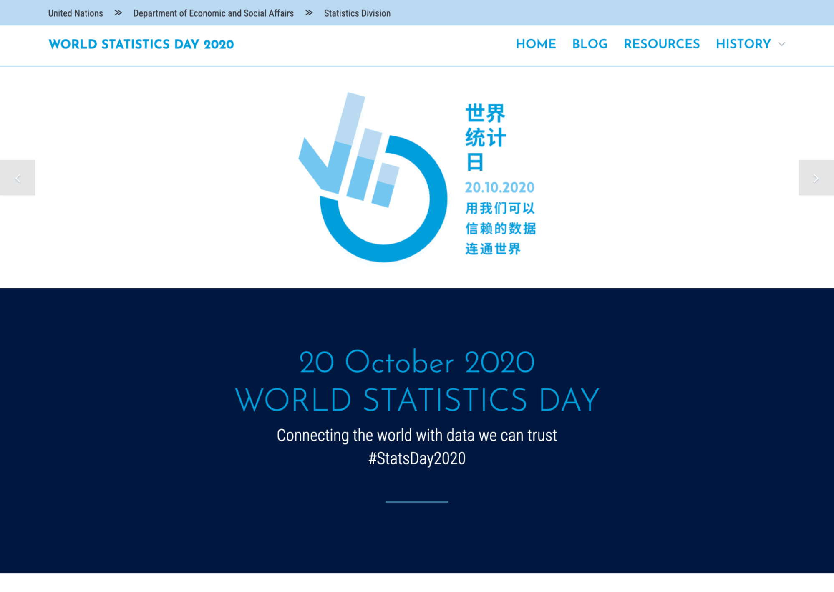Click the 20.10.2020 date in the slide
The height and width of the screenshot is (592, 834).
tap(500, 187)
